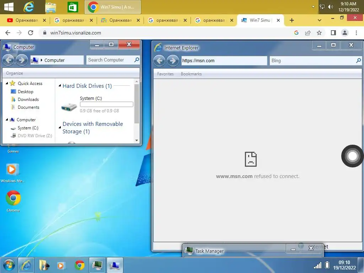The image size is (364, 273).
Task: Click the Windows 7 Start orb
Action: click(x=9, y=265)
